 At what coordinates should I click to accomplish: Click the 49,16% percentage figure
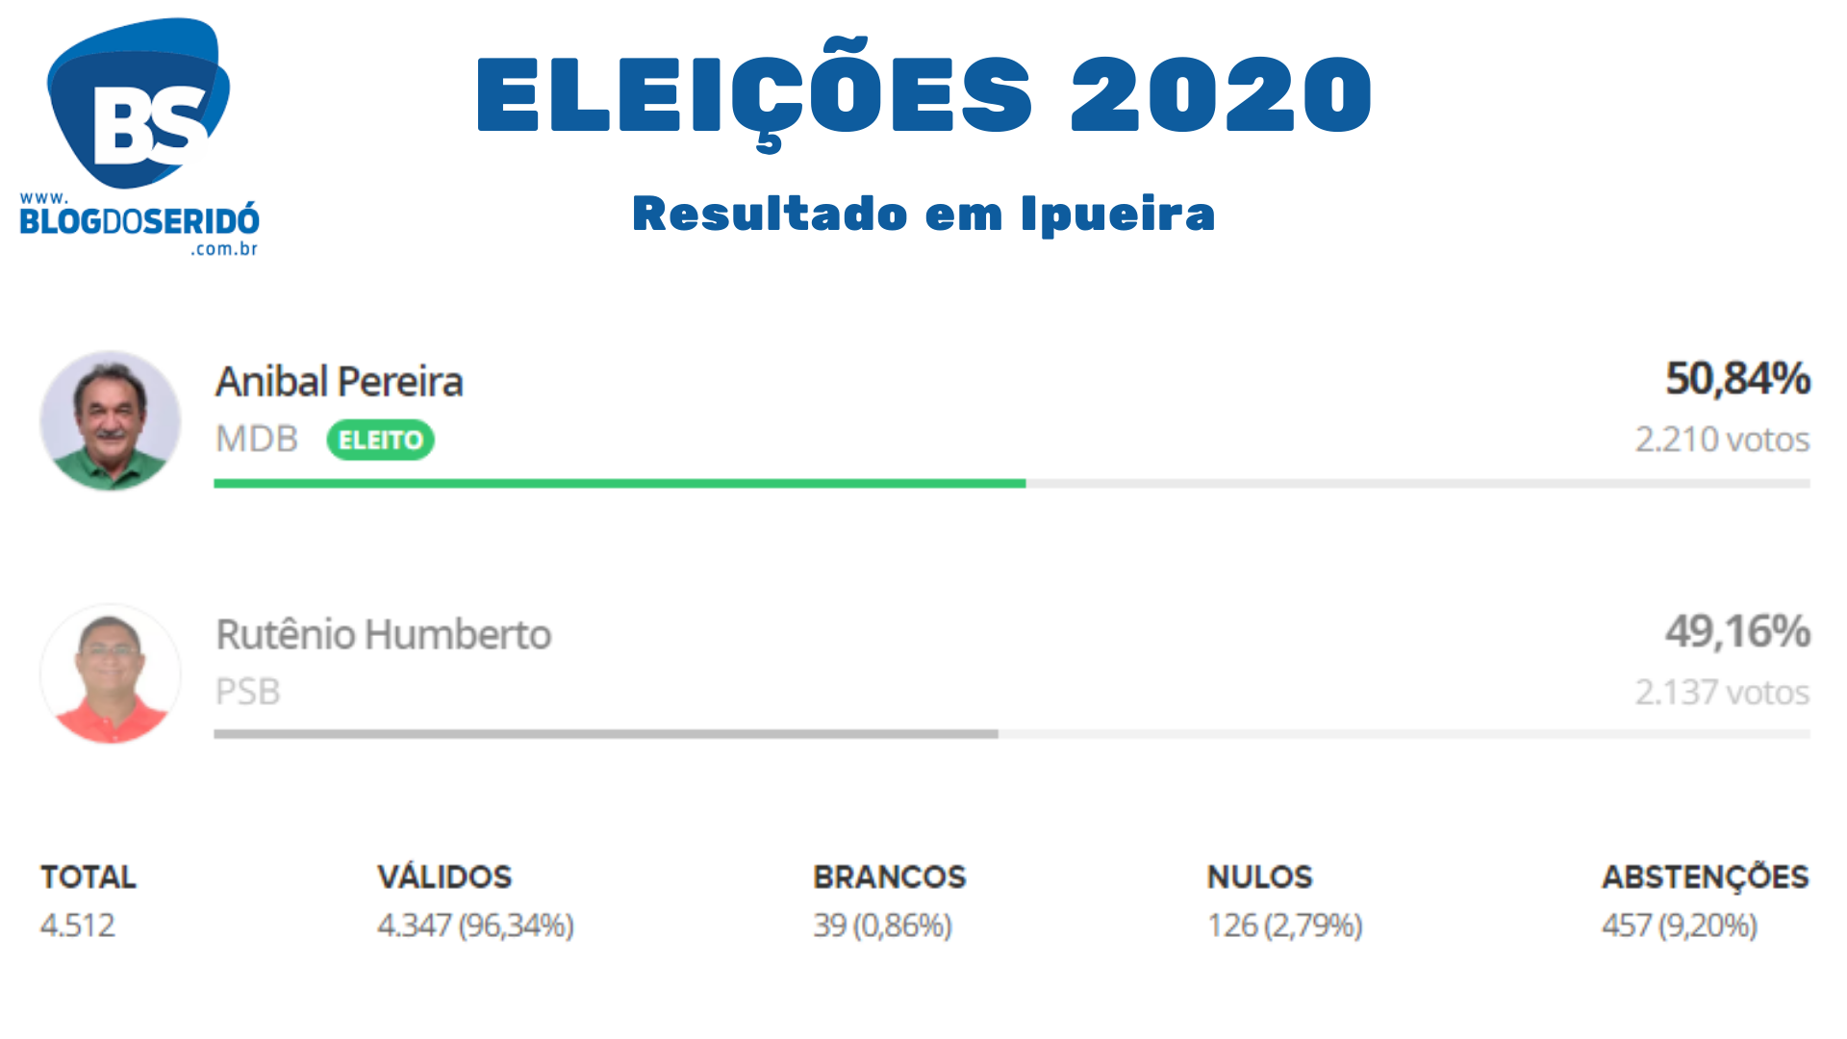tap(1737, 632)
